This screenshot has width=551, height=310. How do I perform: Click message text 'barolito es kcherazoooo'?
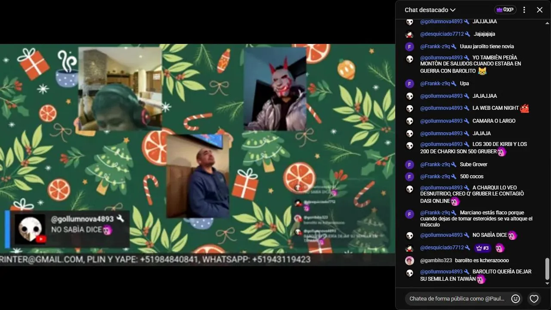tap(482, 260)
